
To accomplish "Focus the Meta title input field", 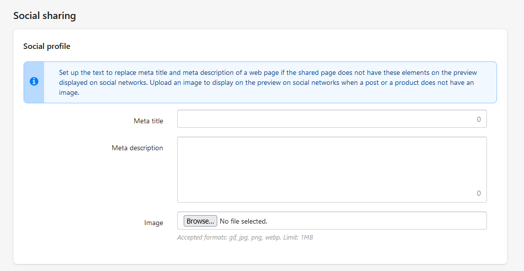I will pyautogui.click(x=332, y=119).
